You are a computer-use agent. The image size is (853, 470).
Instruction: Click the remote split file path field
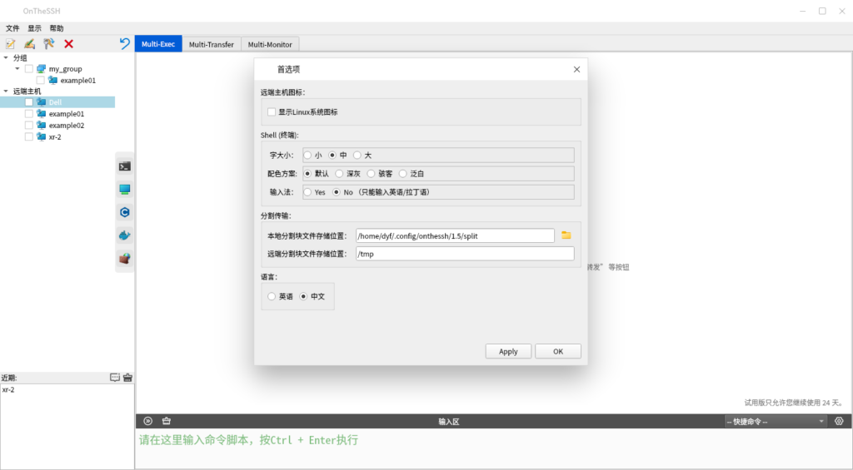[x=464, y=254]
